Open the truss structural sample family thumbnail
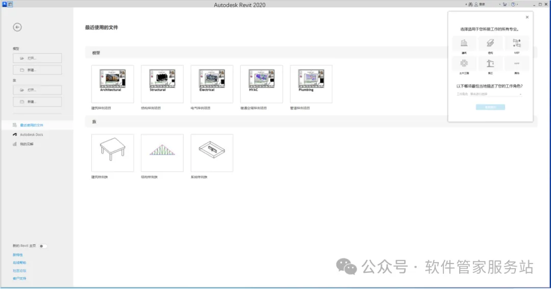This screenshot has height=289, width=551. tap(162, 153)
